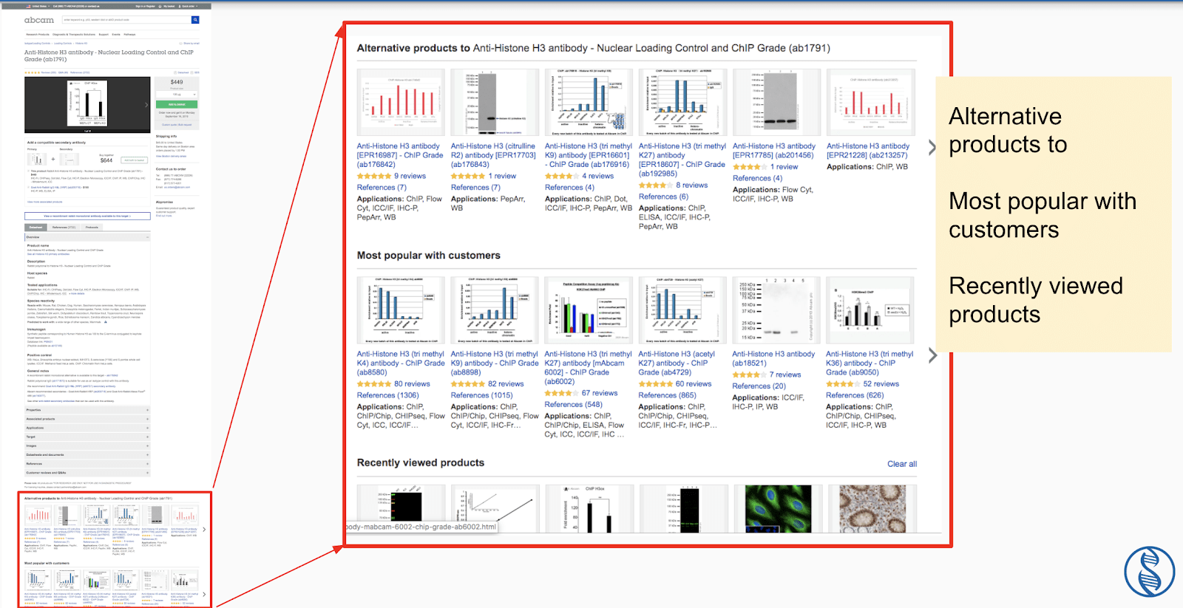This screenshot has height=608, width=1183.
Task: Open recently viewed brown tissue stain thumbnail
Action: pyautogui.click(x=872, y=509)
